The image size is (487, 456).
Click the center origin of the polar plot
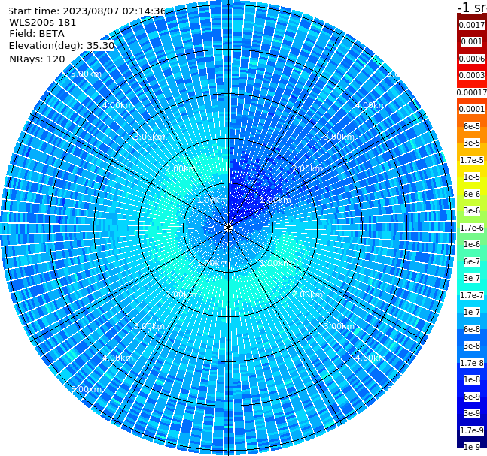(x=228, y=228)
